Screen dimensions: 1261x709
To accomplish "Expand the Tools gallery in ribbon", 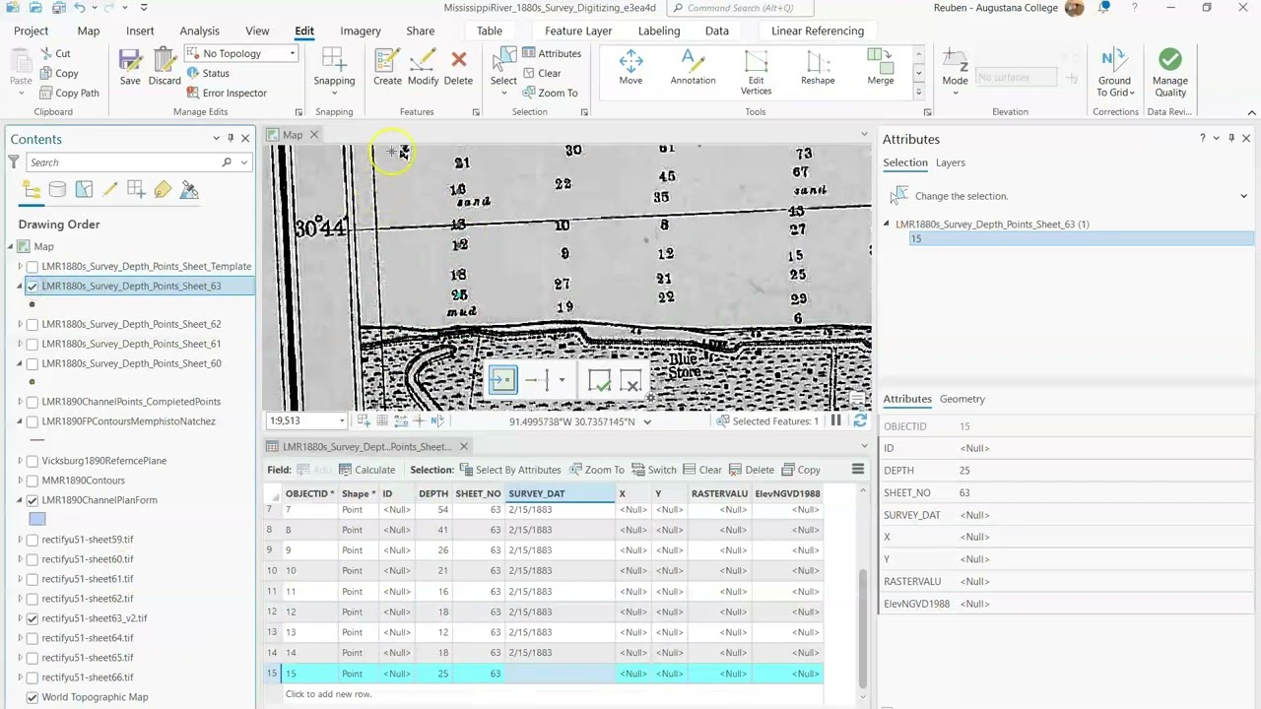I will click(918, 93).
